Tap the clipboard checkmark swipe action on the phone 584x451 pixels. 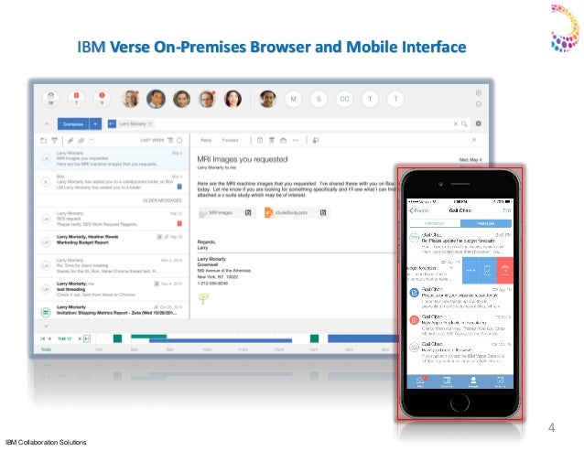(488, 271)
